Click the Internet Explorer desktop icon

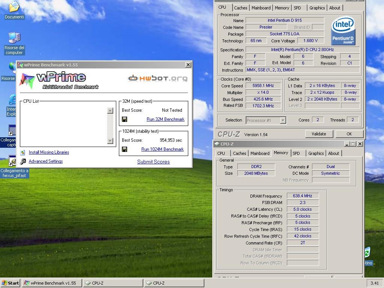[x=13, y=100]
